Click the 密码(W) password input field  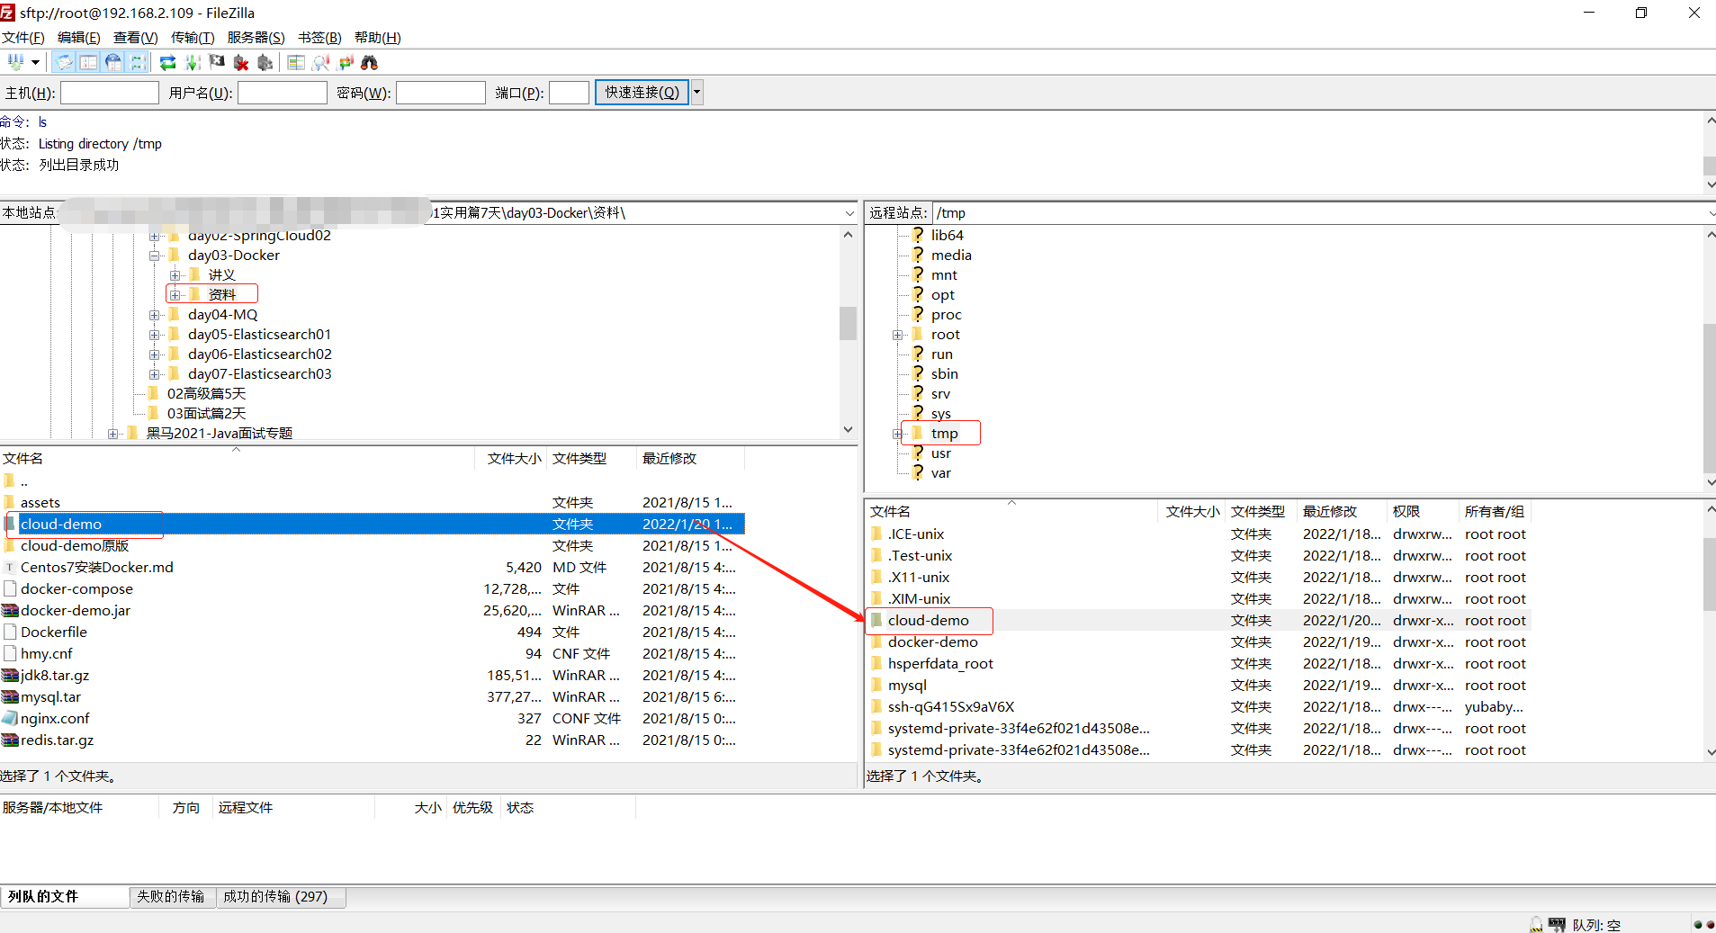(441, 93)
